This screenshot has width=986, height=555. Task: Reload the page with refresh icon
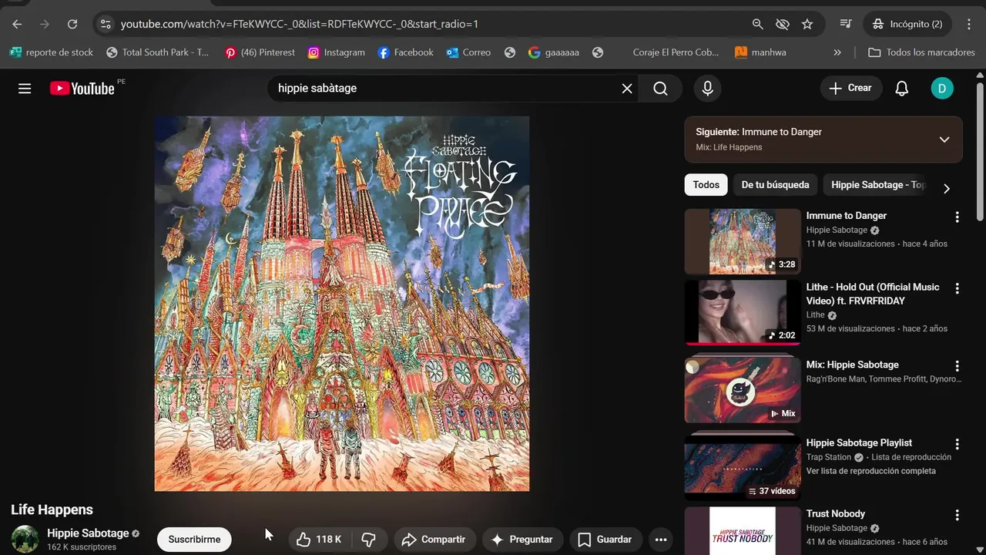tap(72, 24)
